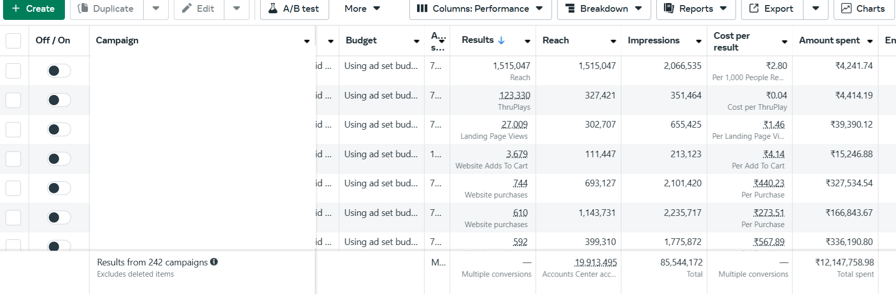
Task: Toggle the first campaign's on/off switch
Action: point(59,71)
